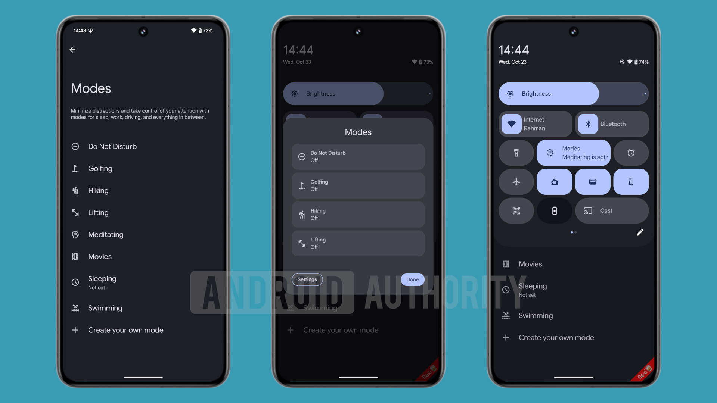Screen dimensions: 717x403
Task: Click Settings button in Modes panel
Action: [307, 279]
